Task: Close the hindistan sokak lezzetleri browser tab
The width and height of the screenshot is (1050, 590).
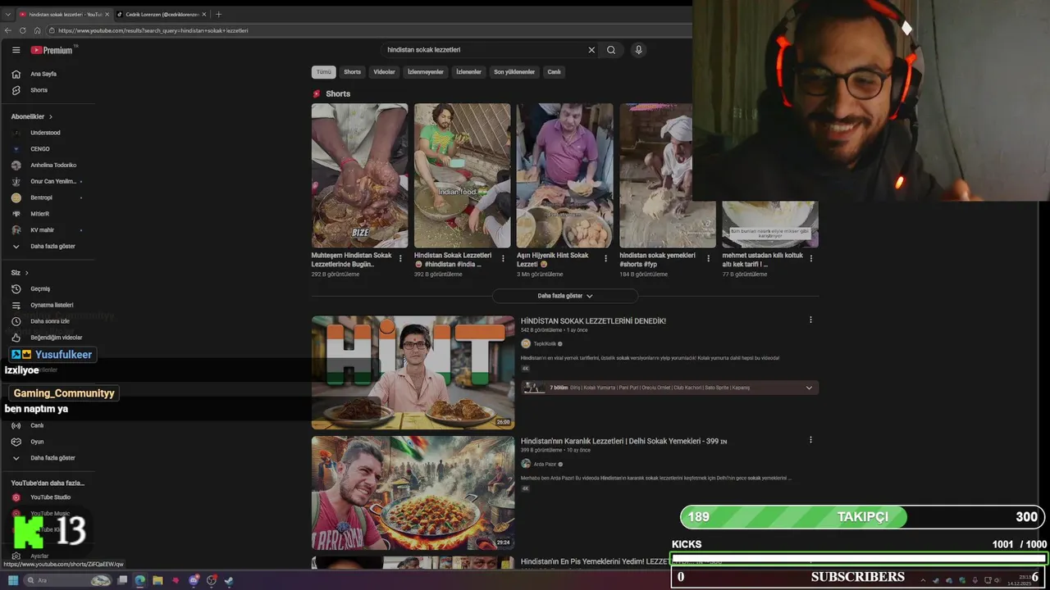Action: [105, 14]
